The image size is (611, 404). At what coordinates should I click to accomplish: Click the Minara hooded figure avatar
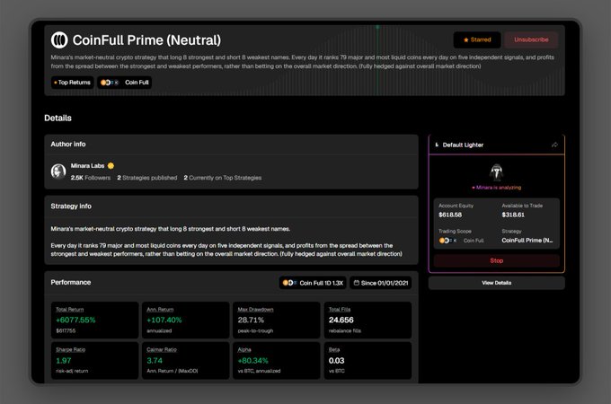[x=496, y=172]
